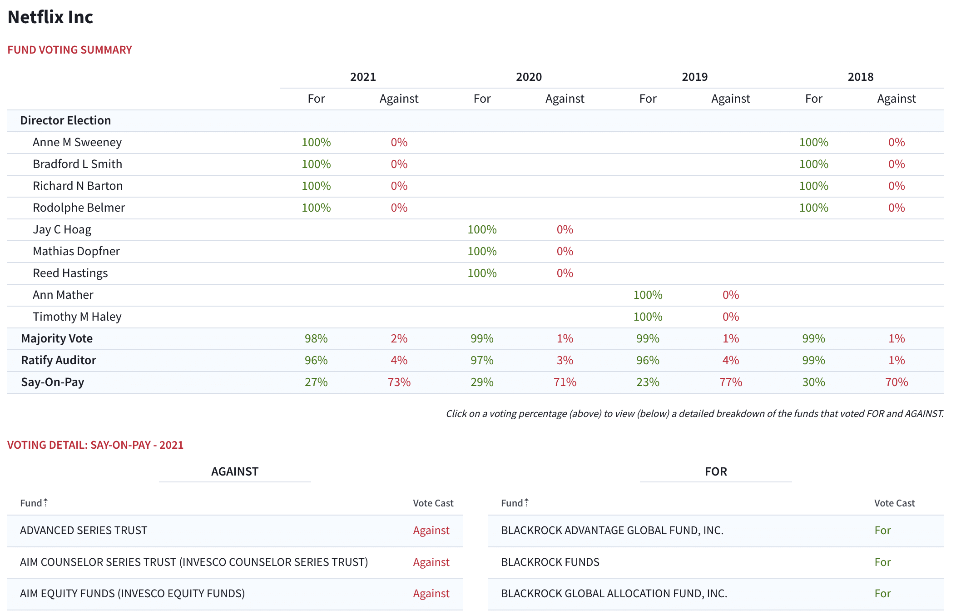Select Richard N Barton 2021 0% Against
The width and height of the screenshot is (961, 615).
399,186
